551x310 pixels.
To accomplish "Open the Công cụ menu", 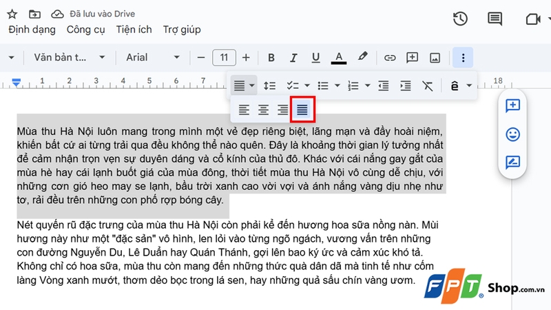I will point(85,30).
